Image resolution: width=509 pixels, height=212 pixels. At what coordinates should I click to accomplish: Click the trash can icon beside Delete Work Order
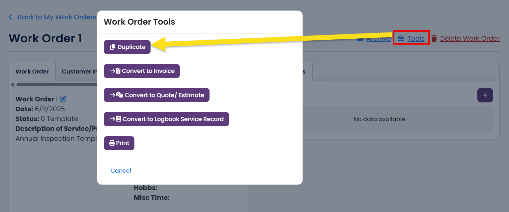[434, 38]
